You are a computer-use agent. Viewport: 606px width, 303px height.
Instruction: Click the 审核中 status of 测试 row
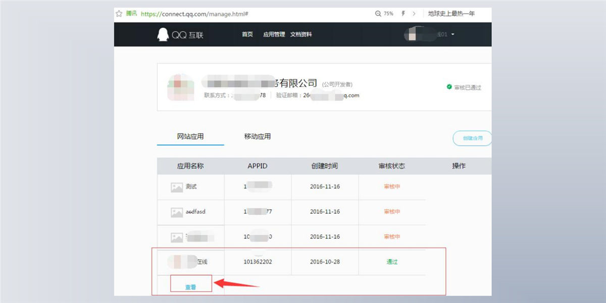click(392, 186)
